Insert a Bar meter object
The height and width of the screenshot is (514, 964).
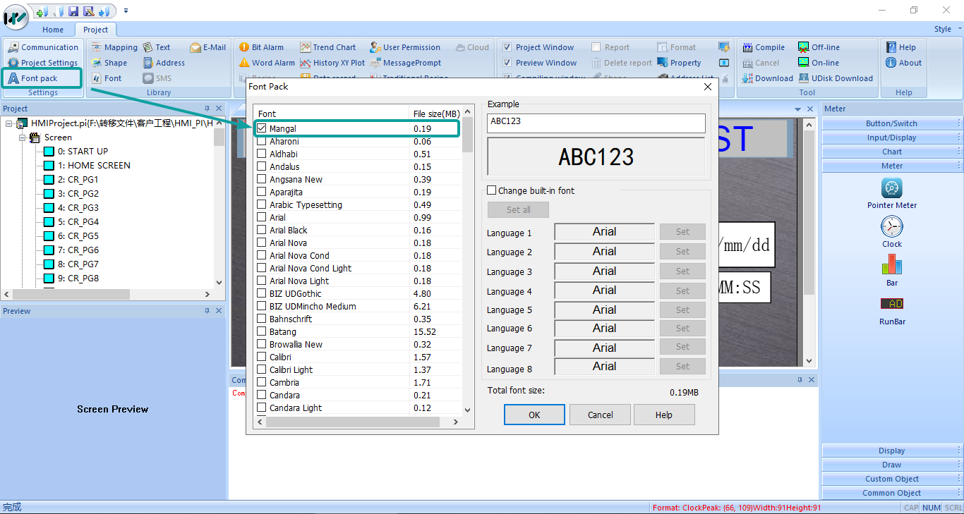point(892,271)
